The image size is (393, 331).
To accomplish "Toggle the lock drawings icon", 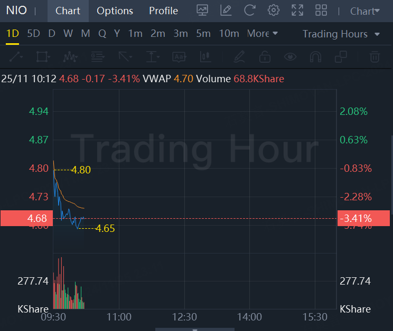I will tap(265, 56).
